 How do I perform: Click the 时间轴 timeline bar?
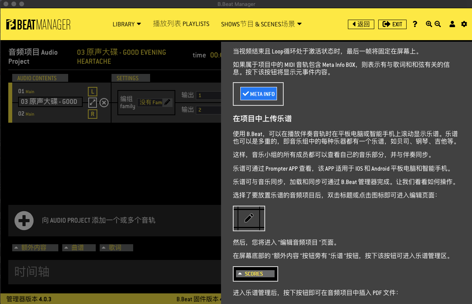coord(115,272)
